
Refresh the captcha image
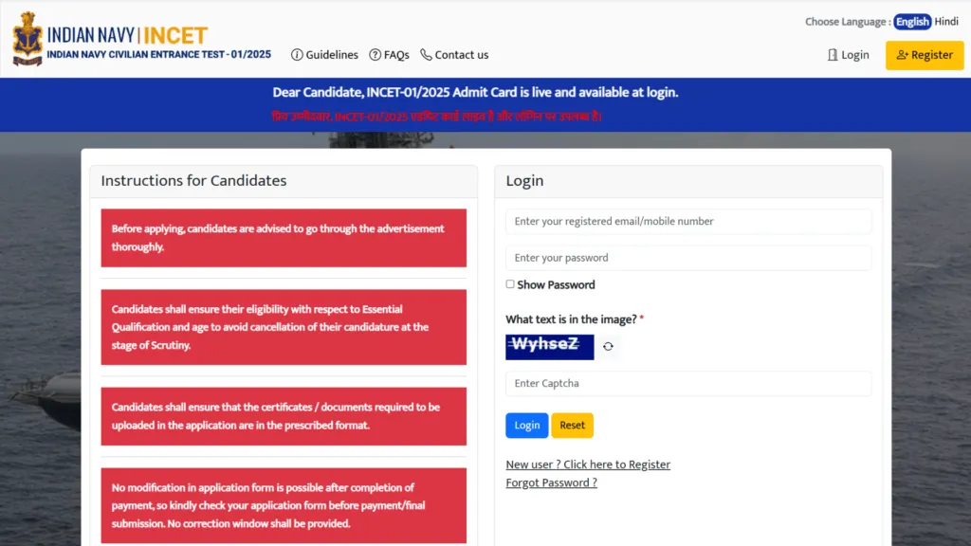click(608, 347)
